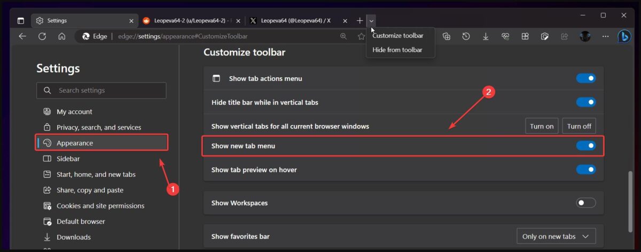Go to Home via house icon

(62, 36)
